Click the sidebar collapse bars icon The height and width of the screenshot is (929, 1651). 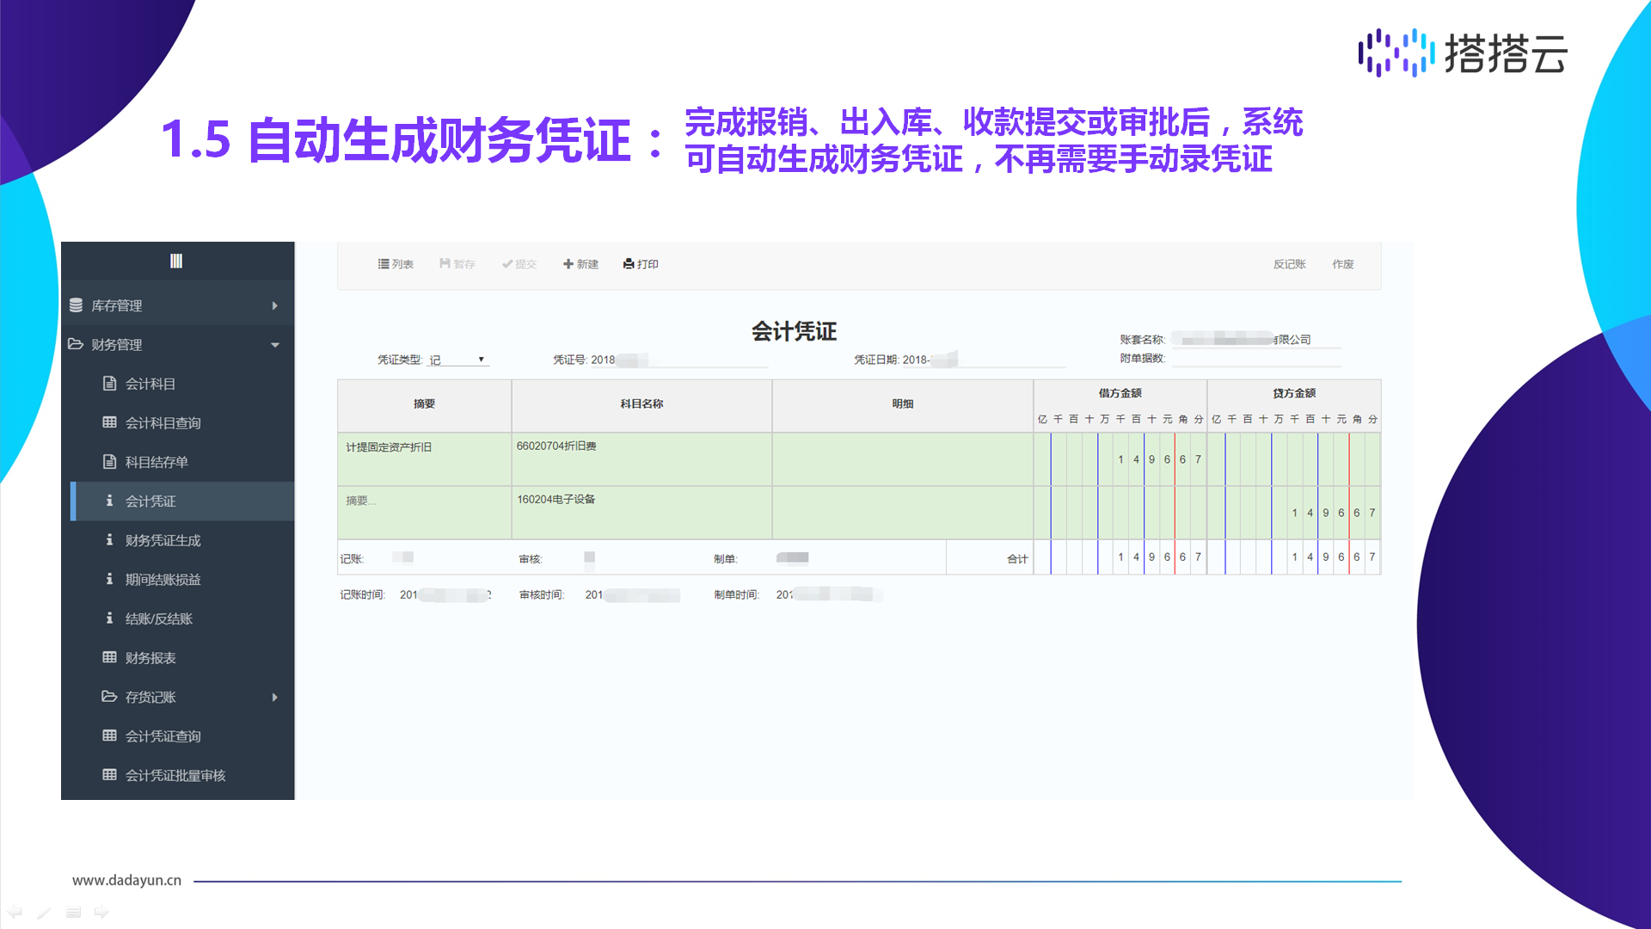click(x=176, y=261)
